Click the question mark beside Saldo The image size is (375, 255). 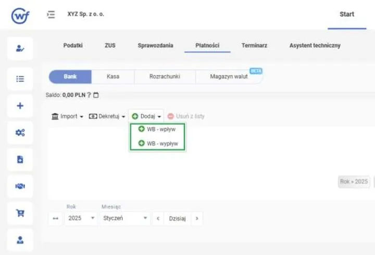pyautogui.click(x=89, y=95)
